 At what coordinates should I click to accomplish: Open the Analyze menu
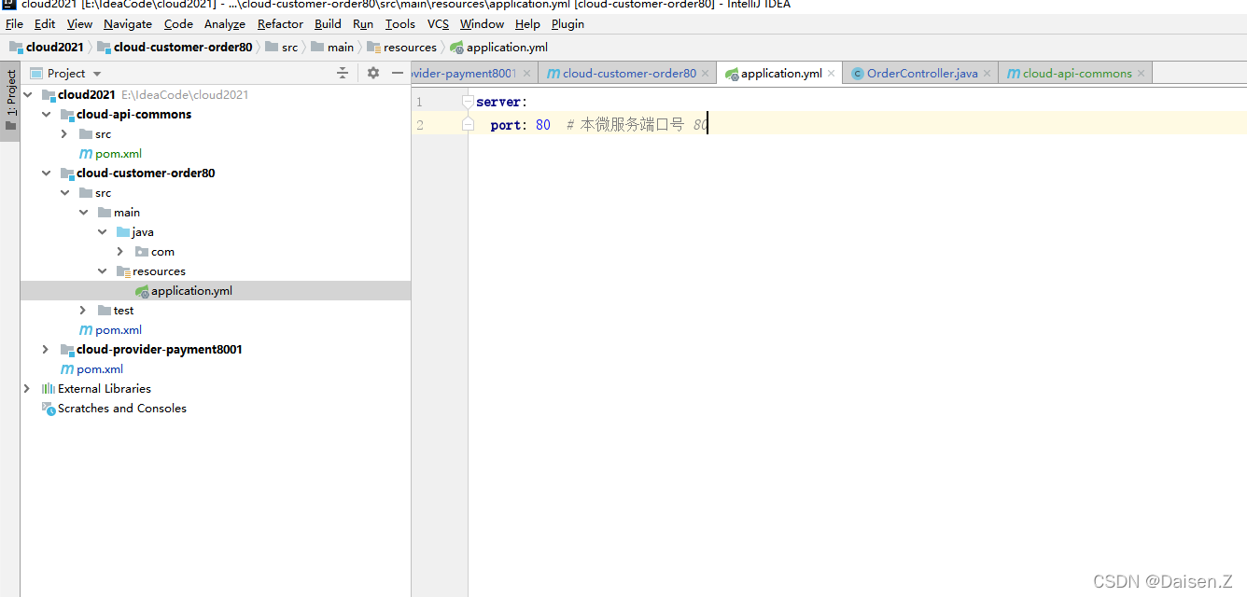(x=225, y=24)
